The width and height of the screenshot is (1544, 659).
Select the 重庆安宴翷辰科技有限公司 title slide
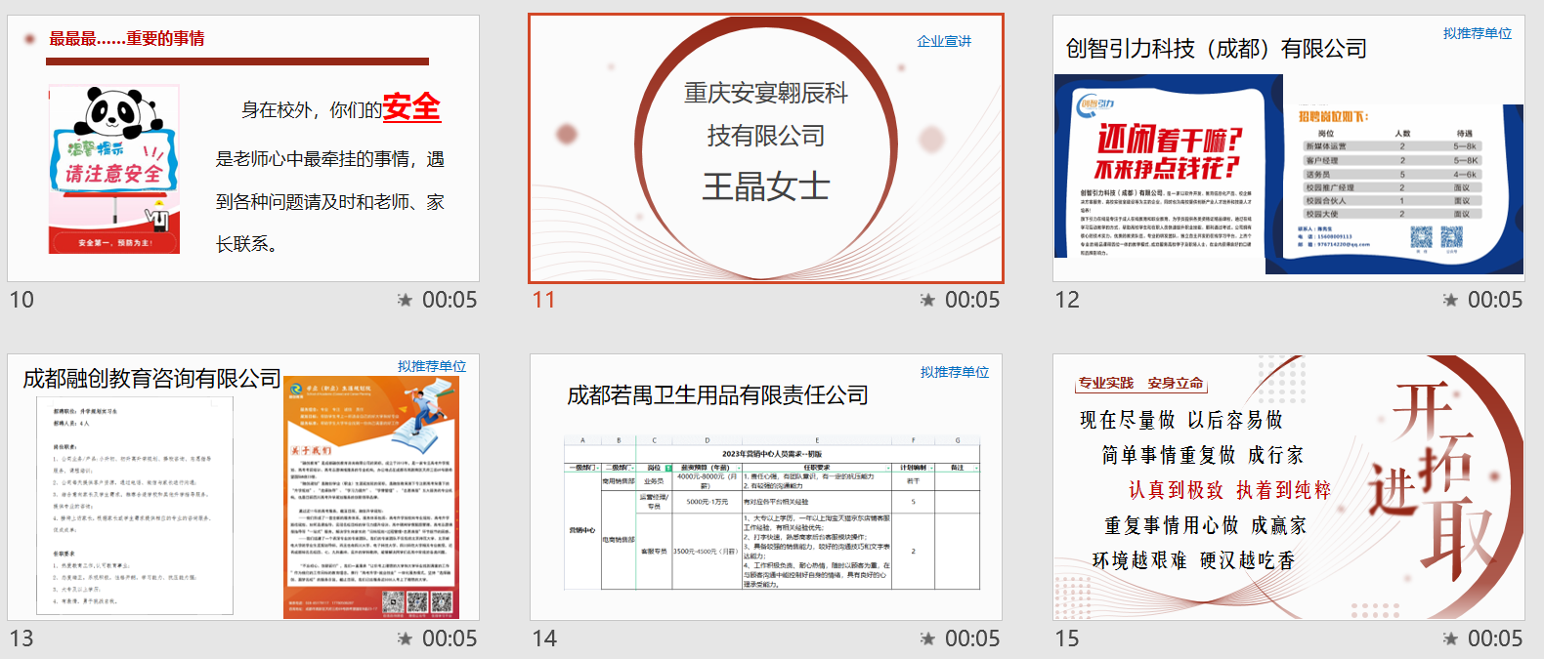[x=766, y=149]
